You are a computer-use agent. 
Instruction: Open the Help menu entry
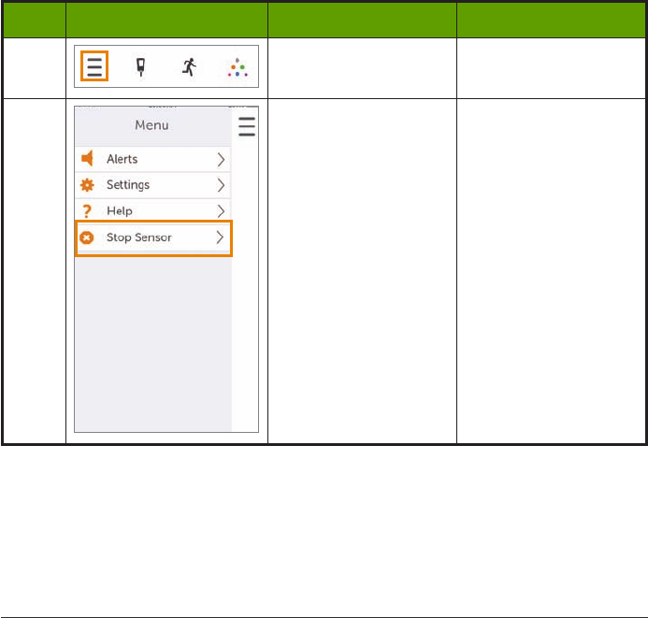click(x=153, y=210)
